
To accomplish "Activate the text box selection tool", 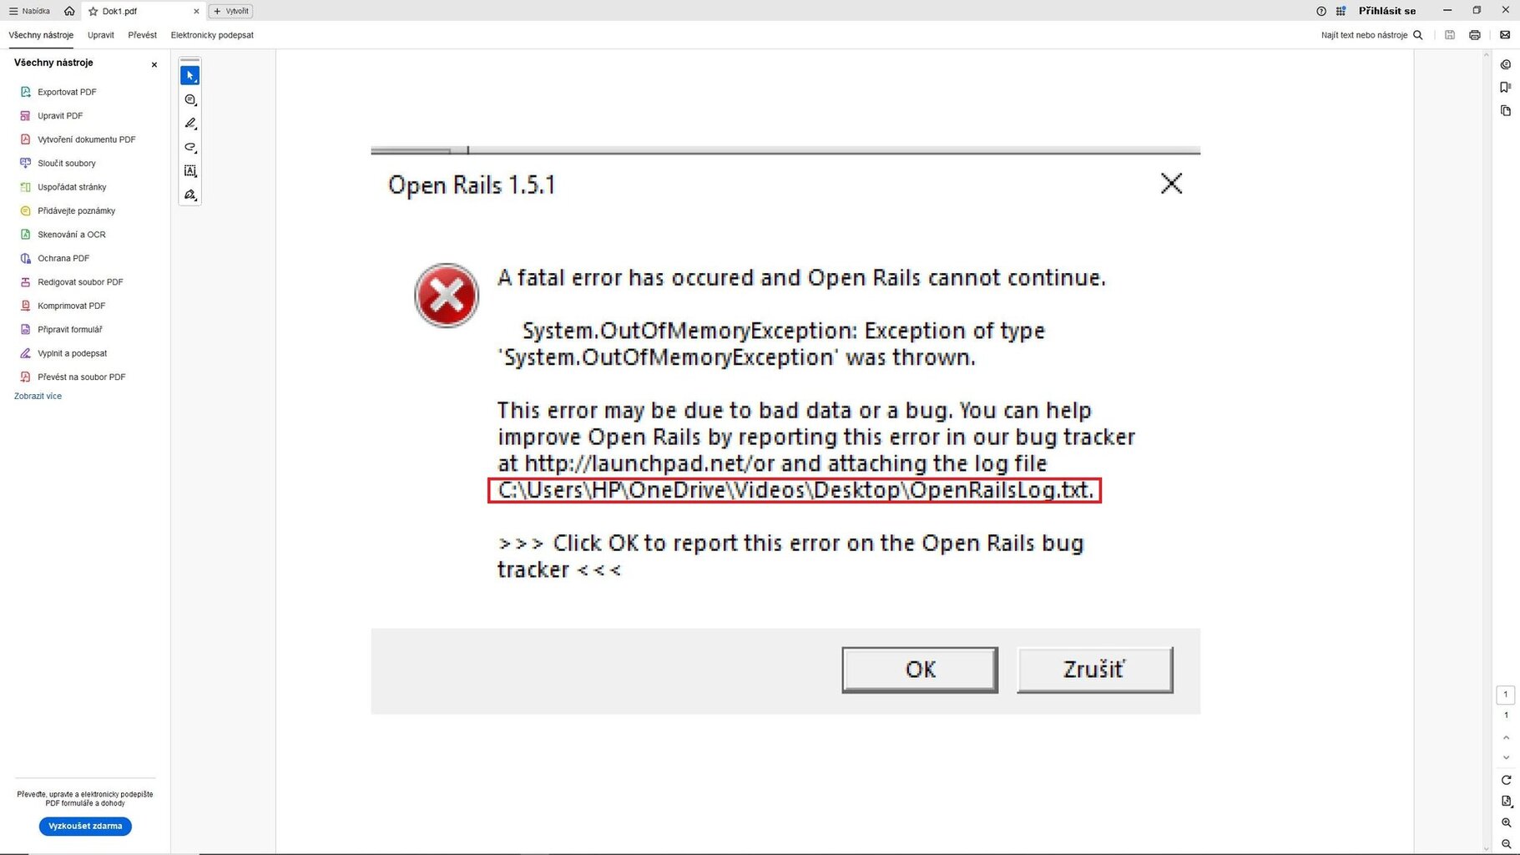I will click(x=190, y=171).
